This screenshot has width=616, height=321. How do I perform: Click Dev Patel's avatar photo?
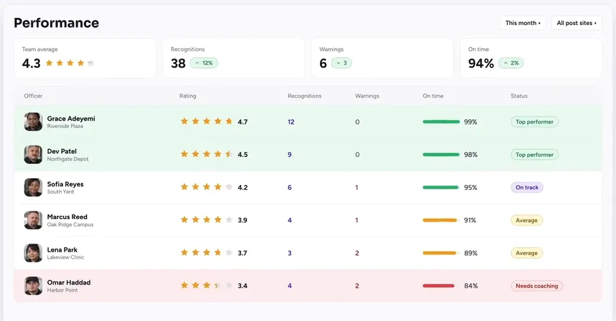(33, 154)
